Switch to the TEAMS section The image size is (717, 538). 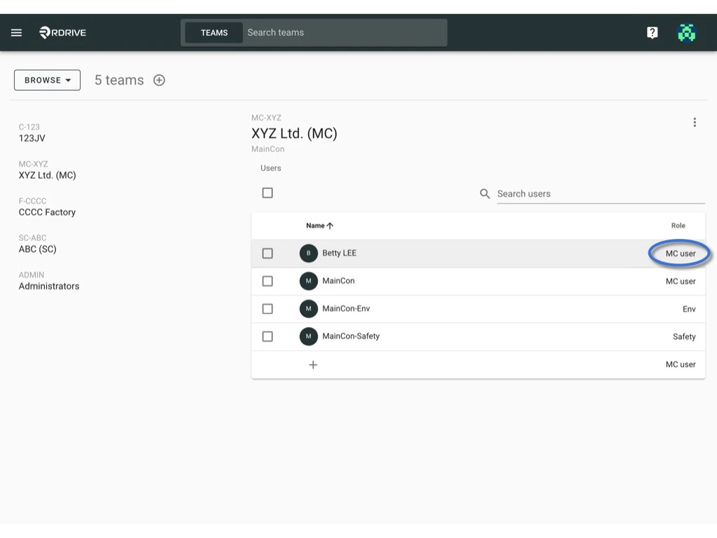214,32
